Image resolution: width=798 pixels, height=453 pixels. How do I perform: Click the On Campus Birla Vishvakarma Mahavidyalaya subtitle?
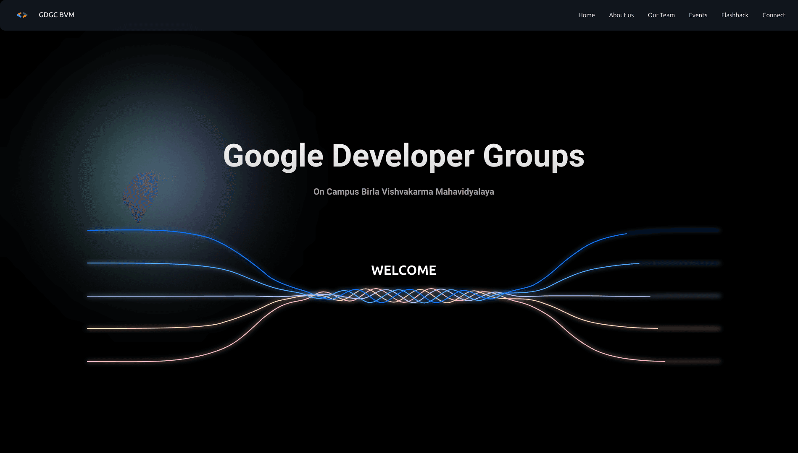click(403, 192)
